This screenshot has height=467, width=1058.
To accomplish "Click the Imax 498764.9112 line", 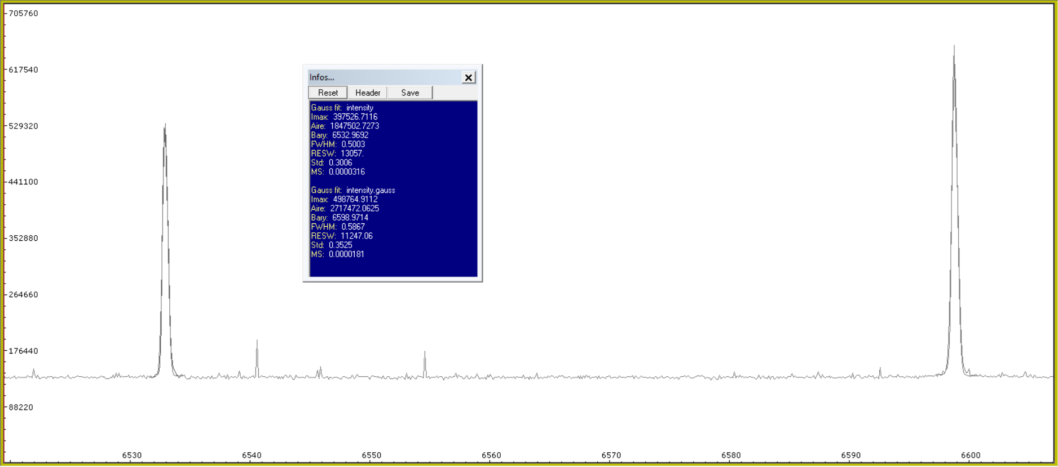I will [x=344, y=199].
